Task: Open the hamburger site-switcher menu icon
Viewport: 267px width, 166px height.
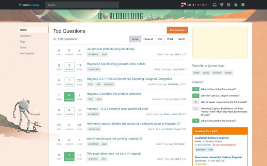Action: (x=243, y=5)
